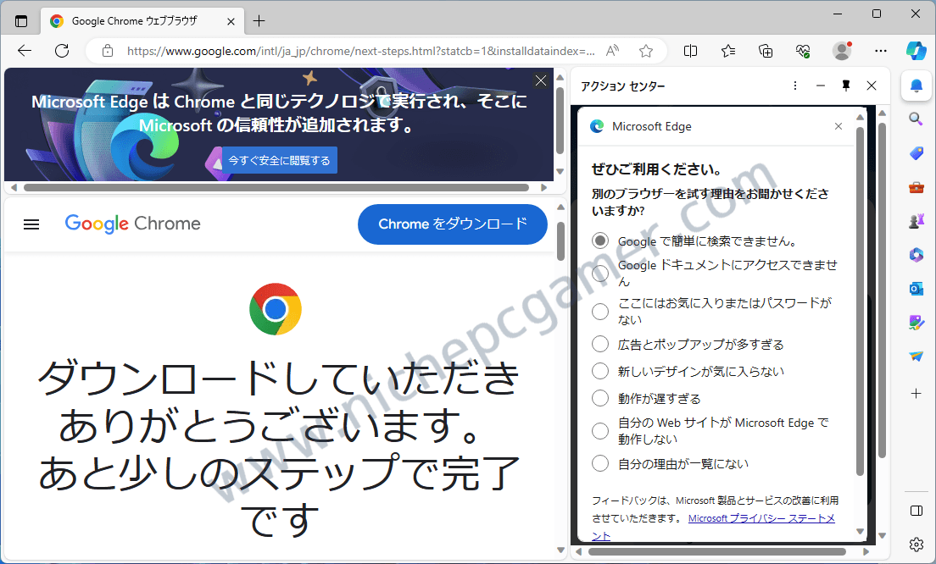Click the round Chrome logo on the page

tap(276, 309)
